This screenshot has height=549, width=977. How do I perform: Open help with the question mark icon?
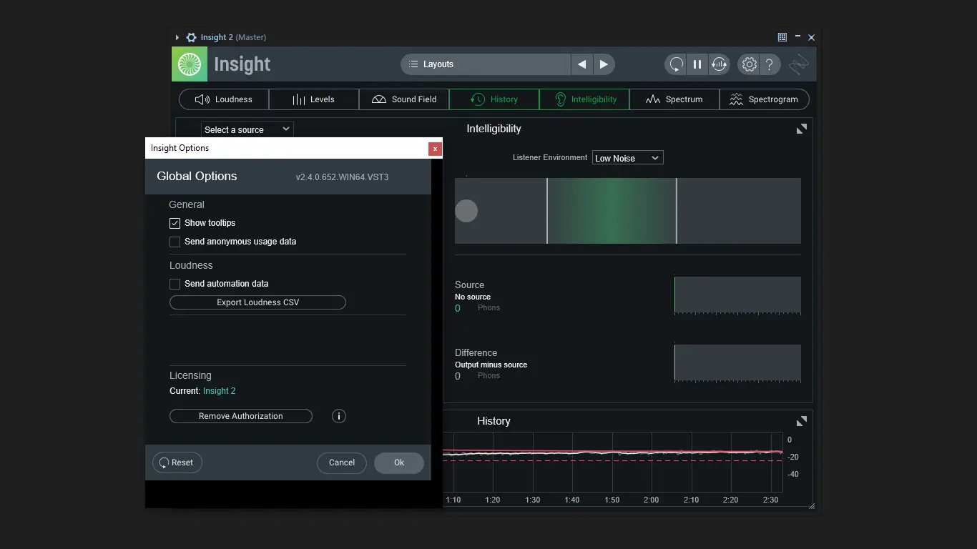point(770,64)
